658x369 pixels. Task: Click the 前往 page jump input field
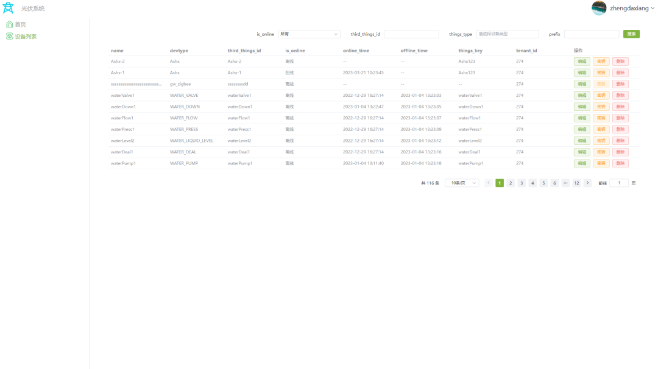(619, 182)
